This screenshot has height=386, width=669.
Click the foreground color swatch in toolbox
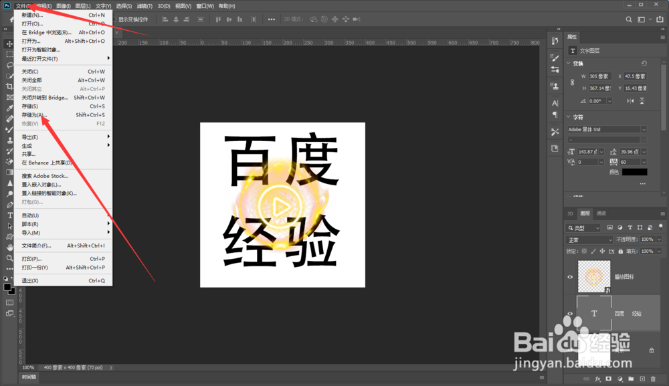[x=7, y=287]
